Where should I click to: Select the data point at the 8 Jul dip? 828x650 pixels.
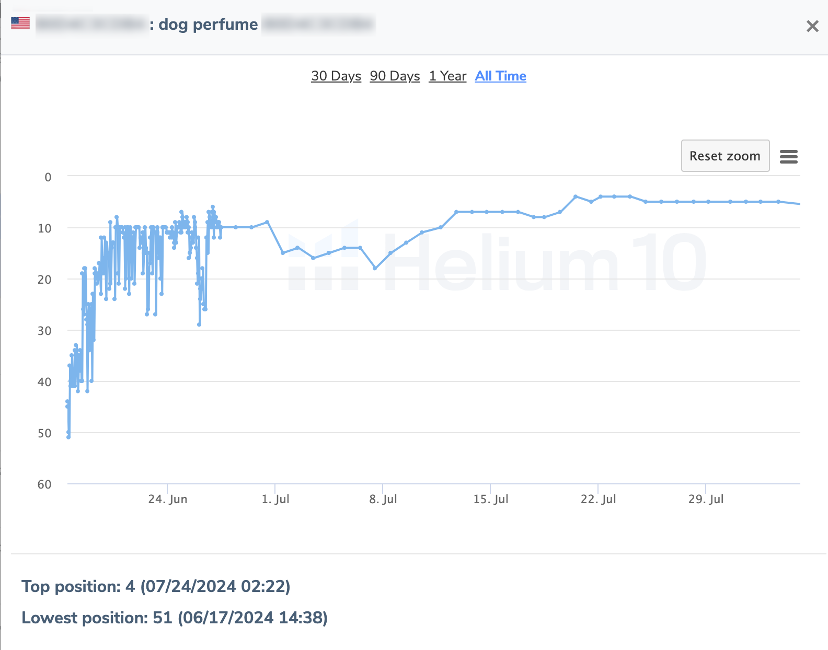click(x=375, y=268)
